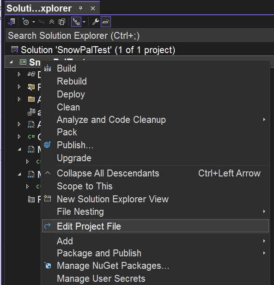Screen dimensions: 274x285
Task: Close the Solution Explorer panel
Action: tap(93, 8)
